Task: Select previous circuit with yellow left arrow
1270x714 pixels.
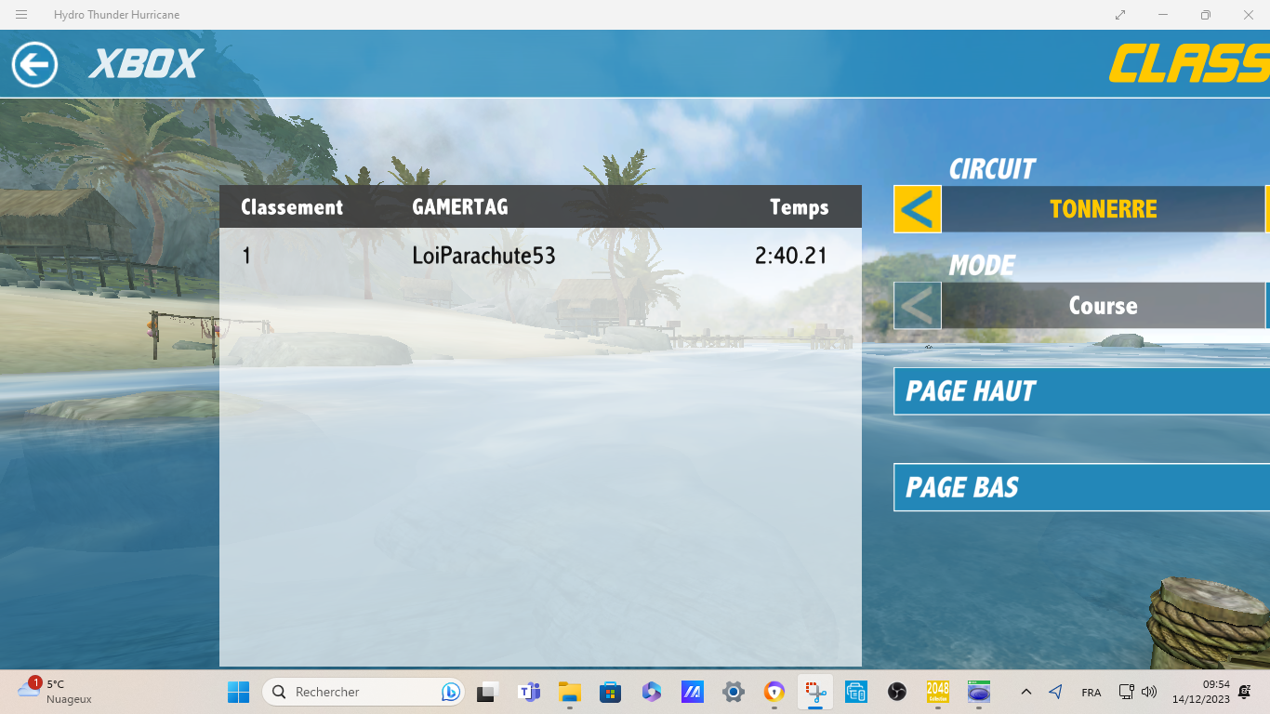Action: [x=917, y=209]
